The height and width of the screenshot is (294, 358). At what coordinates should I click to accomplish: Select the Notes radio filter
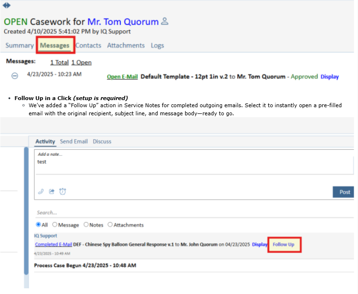[x=86, y=225]
